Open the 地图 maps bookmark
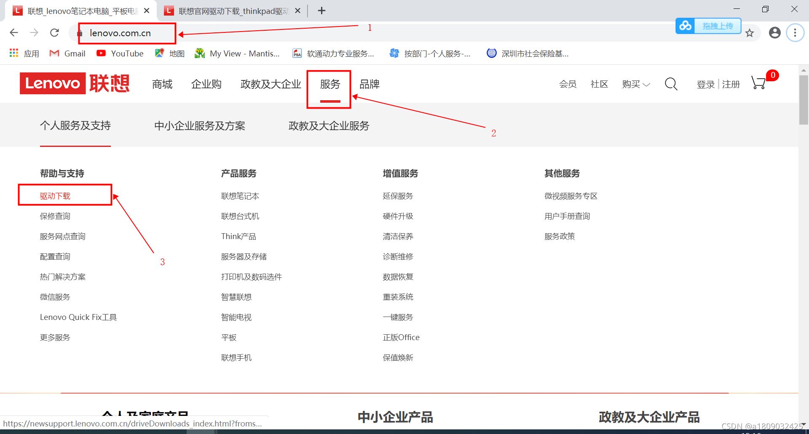The height and width of the screenshot is (434, 809). point(170,53)
